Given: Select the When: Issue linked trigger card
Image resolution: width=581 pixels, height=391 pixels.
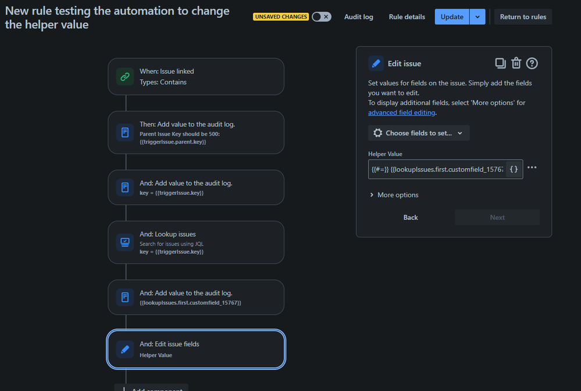Looking at the screenshot, I should pos(196,77).
